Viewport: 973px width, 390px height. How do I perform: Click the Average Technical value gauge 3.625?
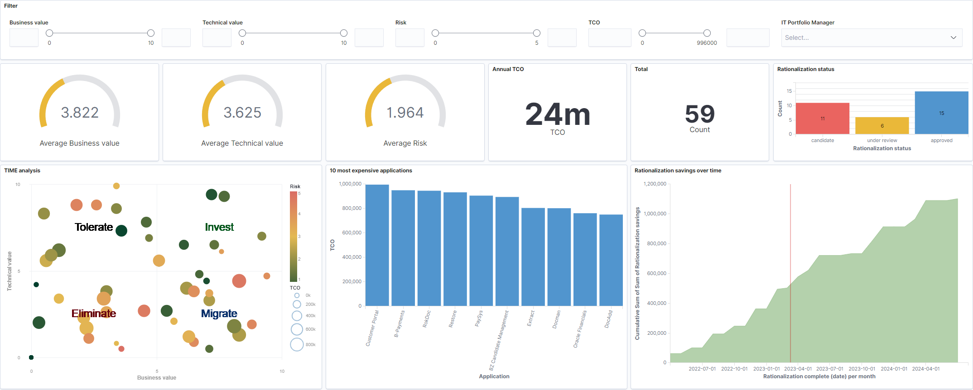pyautogui.click(x=242, y=112)
